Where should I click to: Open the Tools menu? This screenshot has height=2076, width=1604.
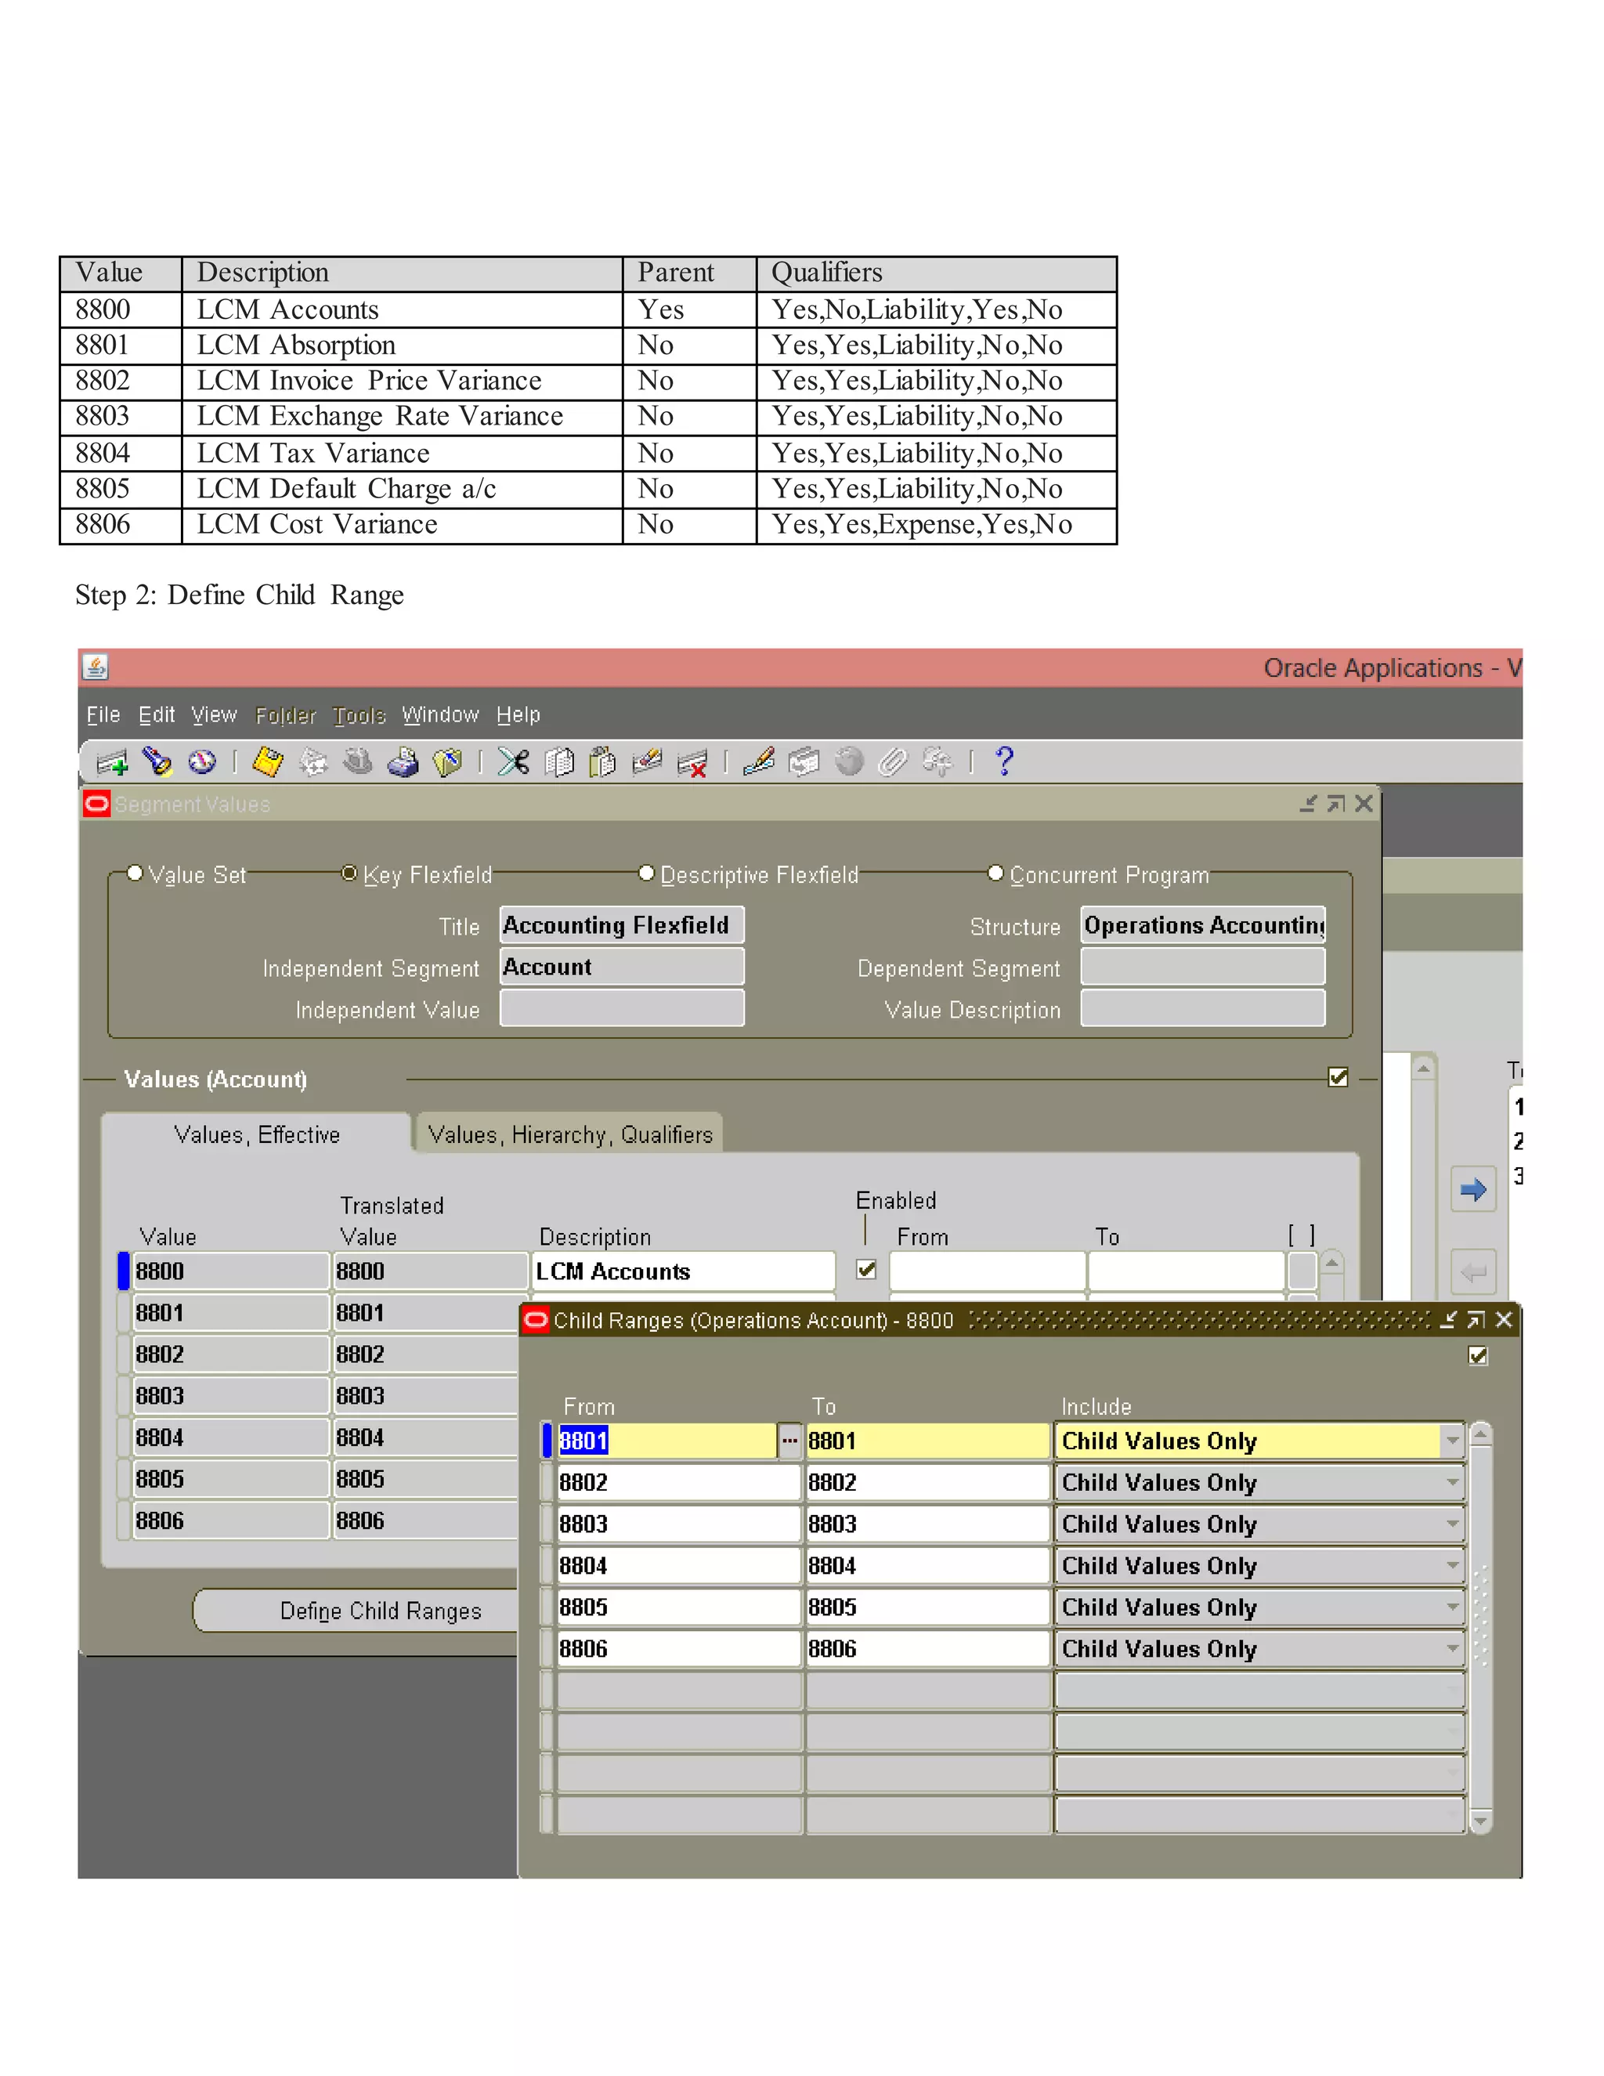tap(359, 714)
